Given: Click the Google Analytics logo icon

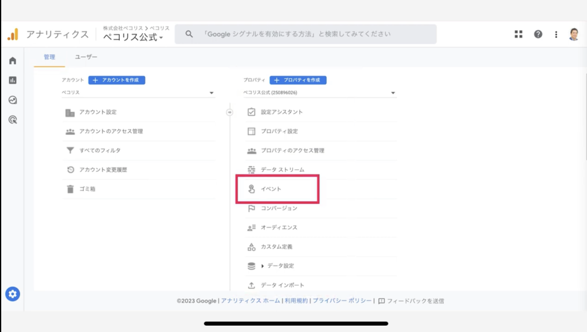Looking at the screenshot, I should [13, 34].
